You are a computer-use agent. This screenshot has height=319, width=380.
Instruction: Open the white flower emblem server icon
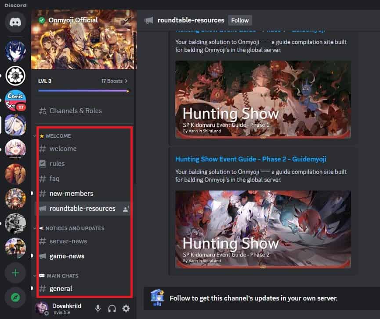15,76
